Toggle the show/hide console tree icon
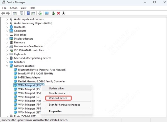Image resolution: width=167 pixels, height=122 pixels. (x=15, y=13)
